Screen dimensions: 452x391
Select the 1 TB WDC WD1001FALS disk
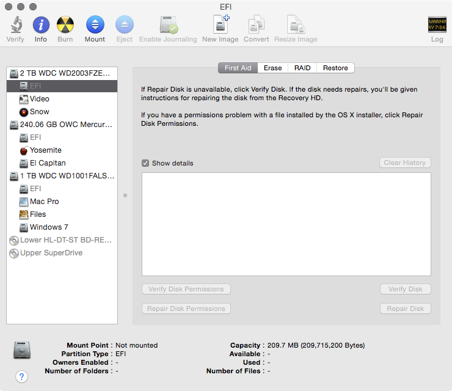coord(62,176)
